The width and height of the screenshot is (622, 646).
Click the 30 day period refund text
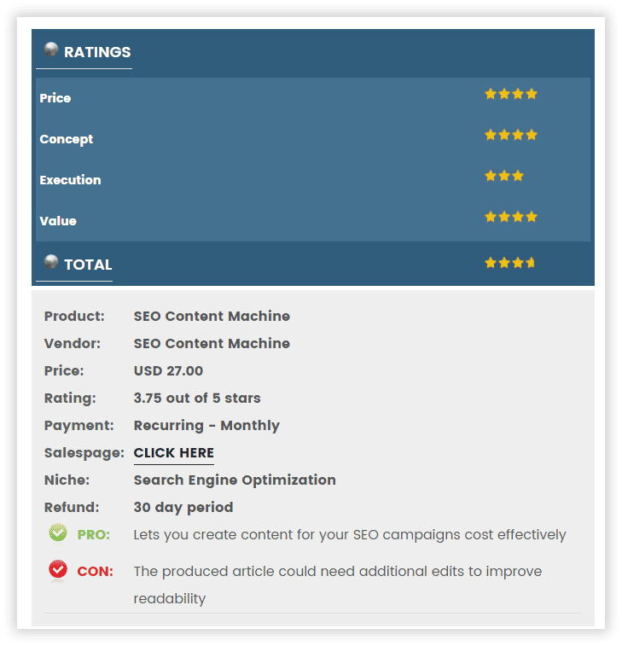coord(183,508)
